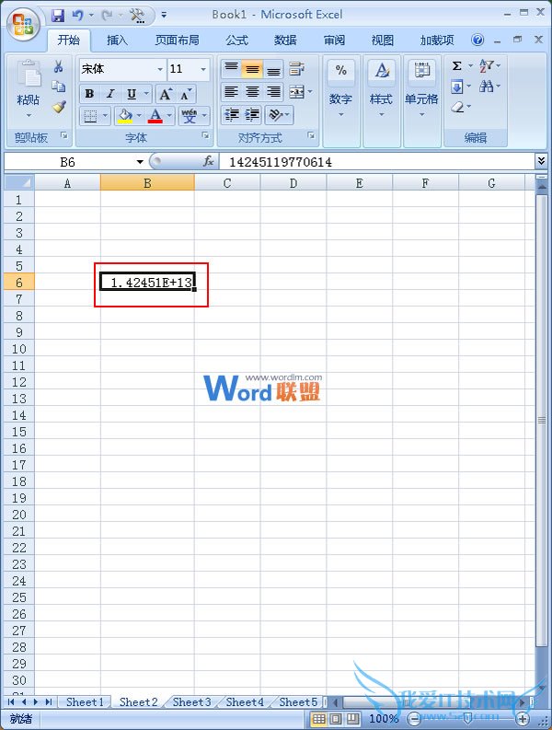Click the Paste clipboard icon

[29, 75]
